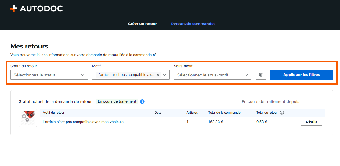Viewport: 340px width, 166px height.
Task: Select the return reason row text
Action: pyautogui.click(x=83, y=122)
